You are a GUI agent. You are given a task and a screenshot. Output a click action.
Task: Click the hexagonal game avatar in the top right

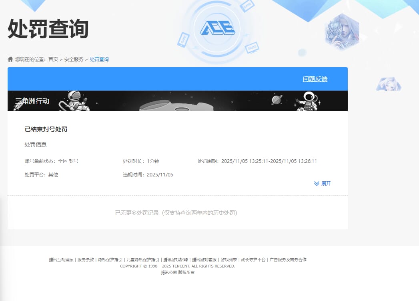(x=341, y=31)
